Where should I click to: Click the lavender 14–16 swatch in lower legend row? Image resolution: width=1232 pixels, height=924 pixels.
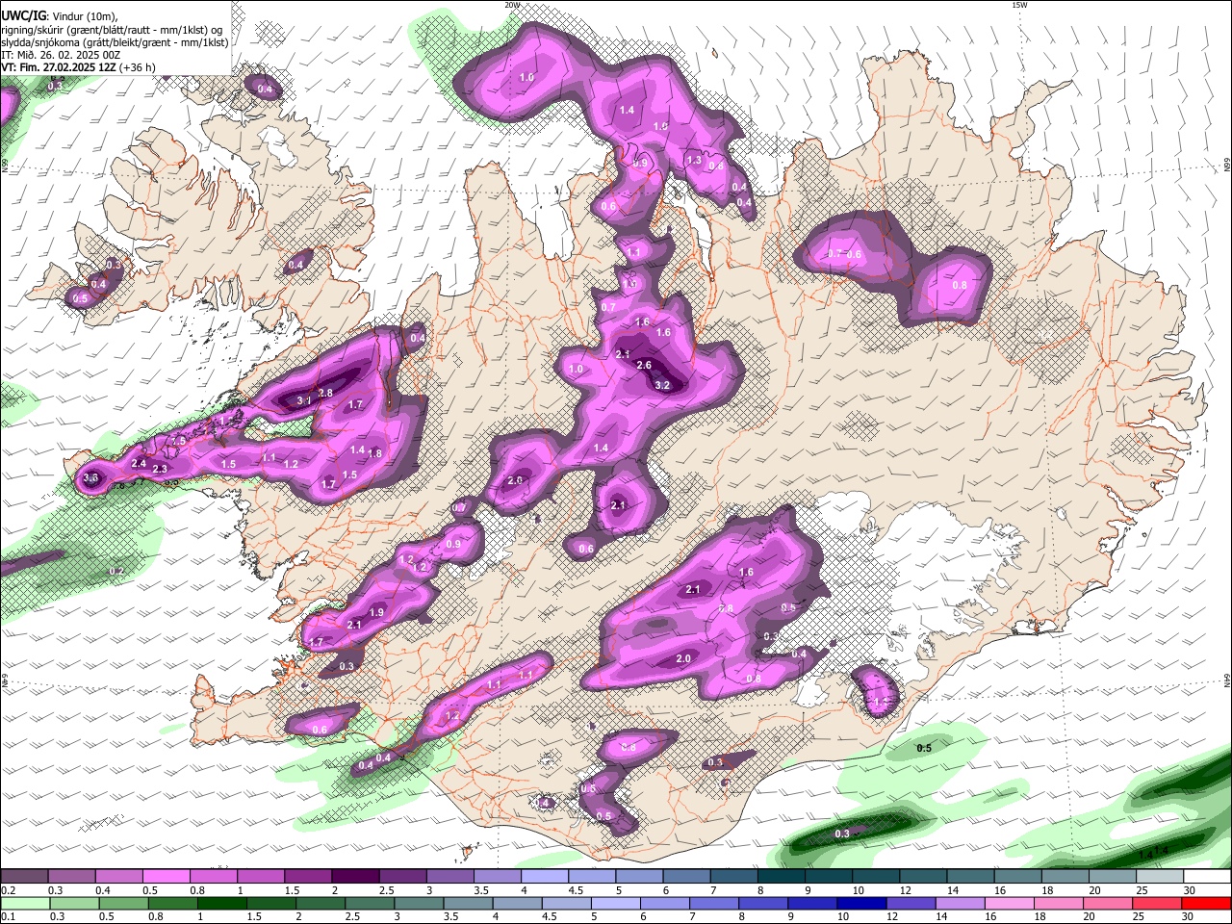pos(961,903)
